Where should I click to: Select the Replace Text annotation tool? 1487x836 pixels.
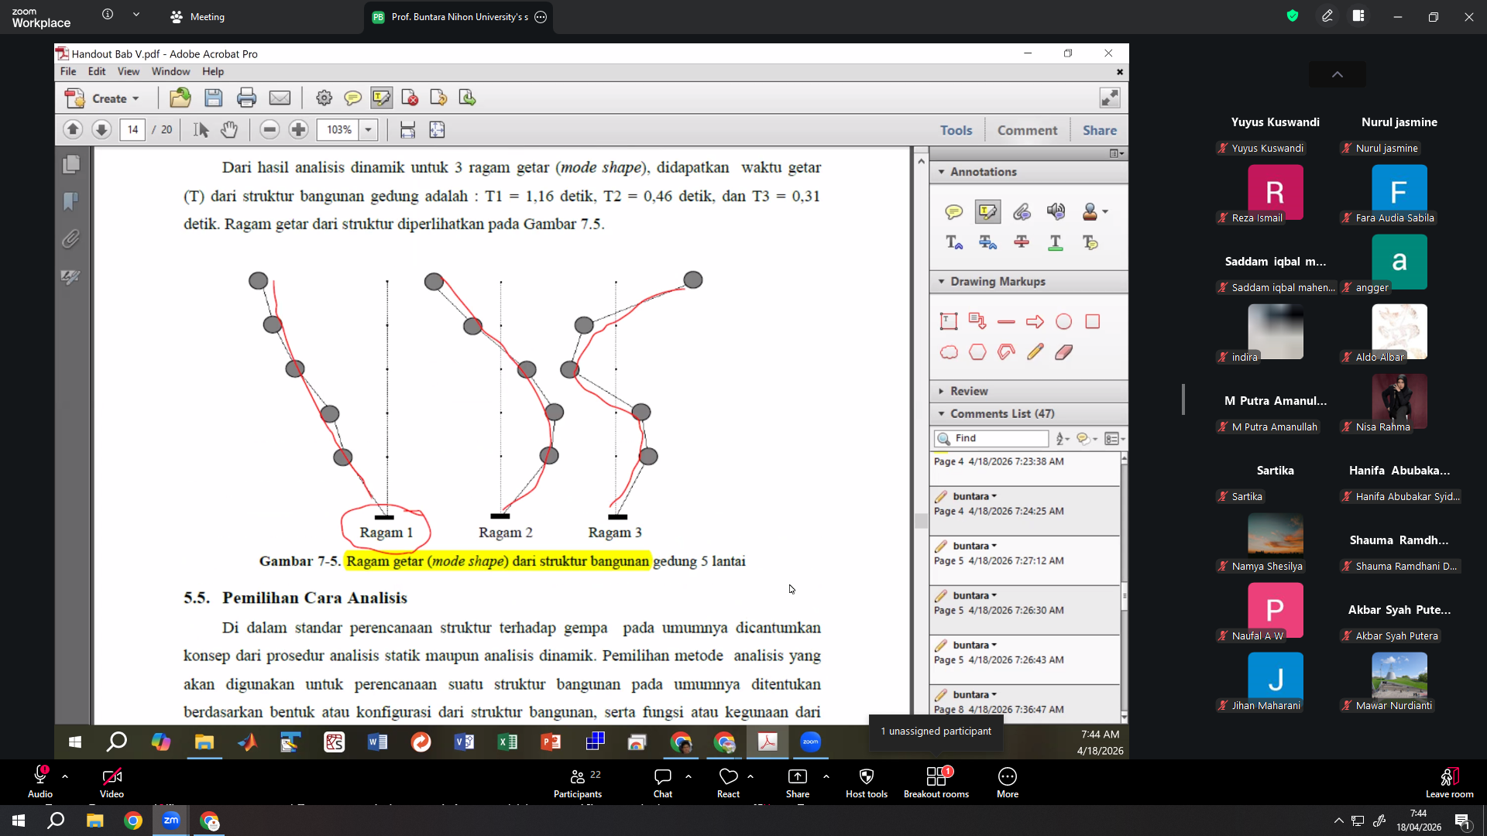click(987, 243)
